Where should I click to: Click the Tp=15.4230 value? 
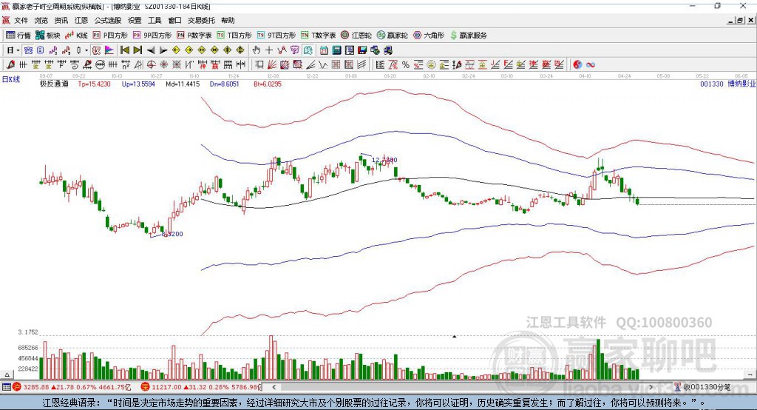(94, 84)
